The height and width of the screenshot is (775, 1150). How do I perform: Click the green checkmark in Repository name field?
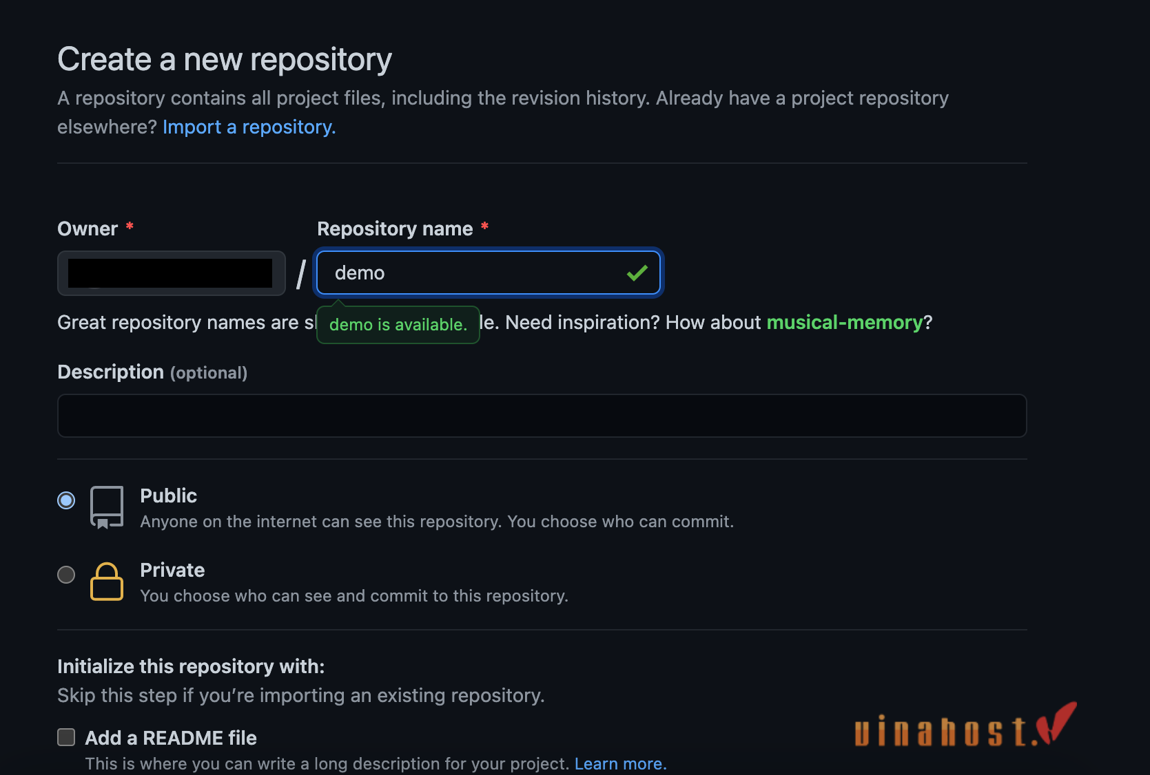point(637,273)
